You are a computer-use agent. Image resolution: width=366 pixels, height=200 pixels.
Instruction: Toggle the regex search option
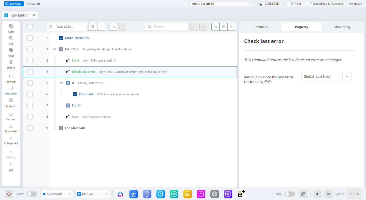click(x=231, y=27)
